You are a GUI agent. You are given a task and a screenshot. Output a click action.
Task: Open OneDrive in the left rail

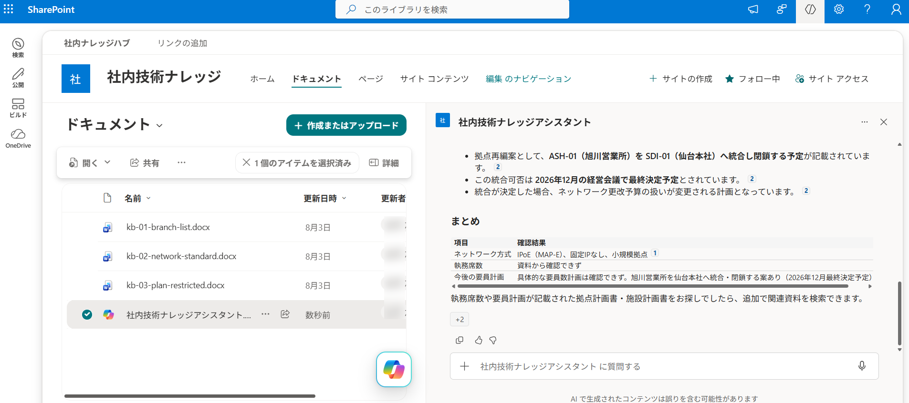coord(18,138)
